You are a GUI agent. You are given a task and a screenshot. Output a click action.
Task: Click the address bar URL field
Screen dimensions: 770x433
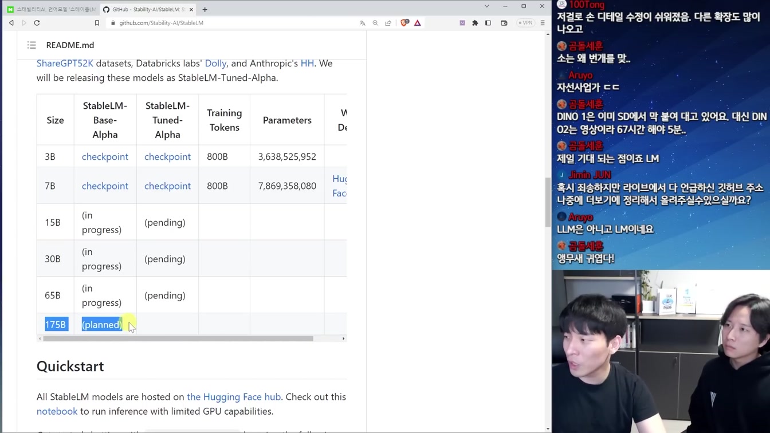[x=229, y=23]
